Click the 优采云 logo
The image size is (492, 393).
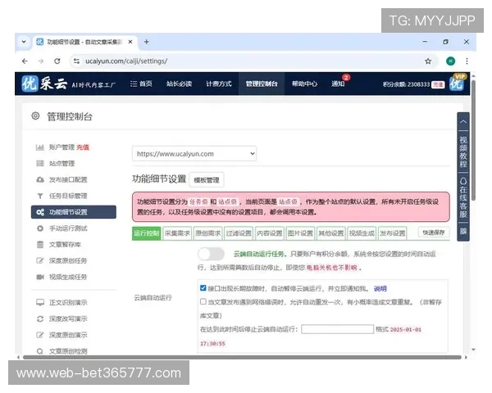pos(44,84)
